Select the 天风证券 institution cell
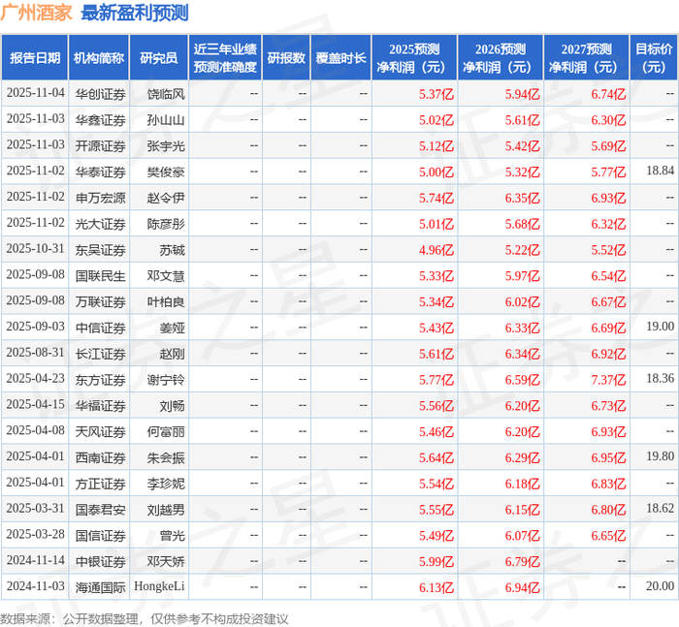The height and width of the screenshot is (627, 679). (101, 431)
